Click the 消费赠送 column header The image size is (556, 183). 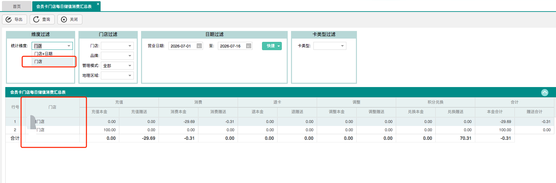point(218,112)
